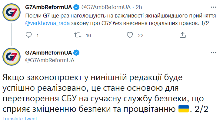The width and height of the screenshot is (220, 123).
Task: Retweet the first G7 tweet
Action: point(78,35)
